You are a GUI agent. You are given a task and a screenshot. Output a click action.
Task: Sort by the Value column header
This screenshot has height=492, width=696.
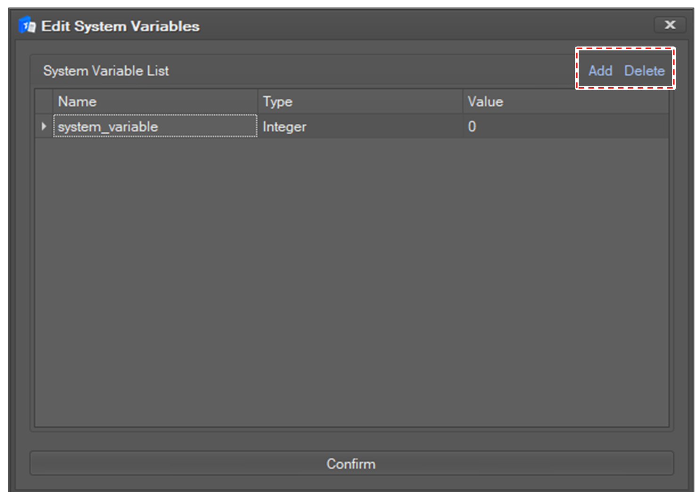coord(565,101)
